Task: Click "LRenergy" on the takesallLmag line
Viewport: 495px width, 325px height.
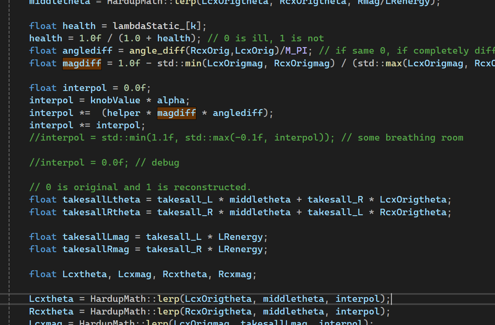Action: [x=241, y=237]
